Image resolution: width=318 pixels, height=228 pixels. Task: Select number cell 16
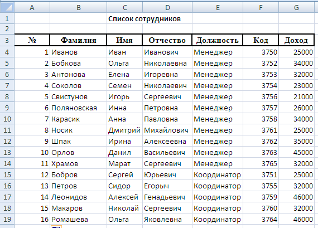click(32, 219)
